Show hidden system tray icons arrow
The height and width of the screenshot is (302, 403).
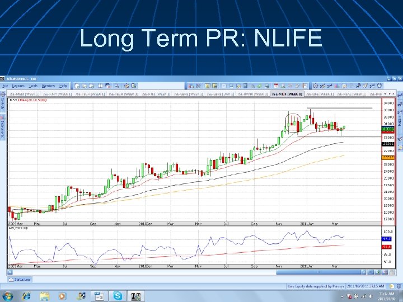point(342,296)
